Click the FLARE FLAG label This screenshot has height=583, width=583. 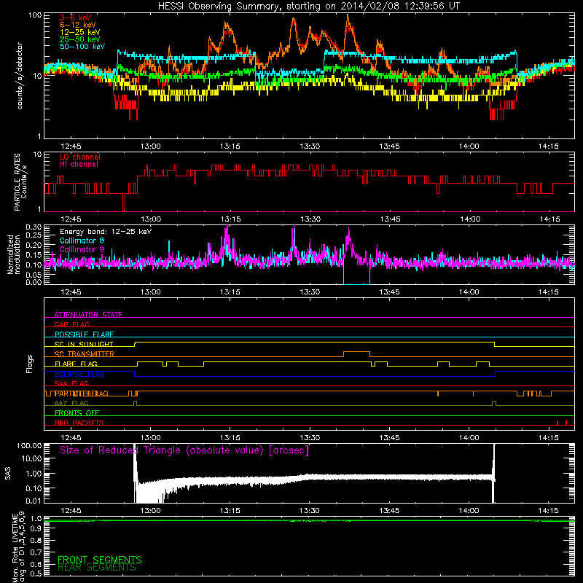tap(76, 364)
